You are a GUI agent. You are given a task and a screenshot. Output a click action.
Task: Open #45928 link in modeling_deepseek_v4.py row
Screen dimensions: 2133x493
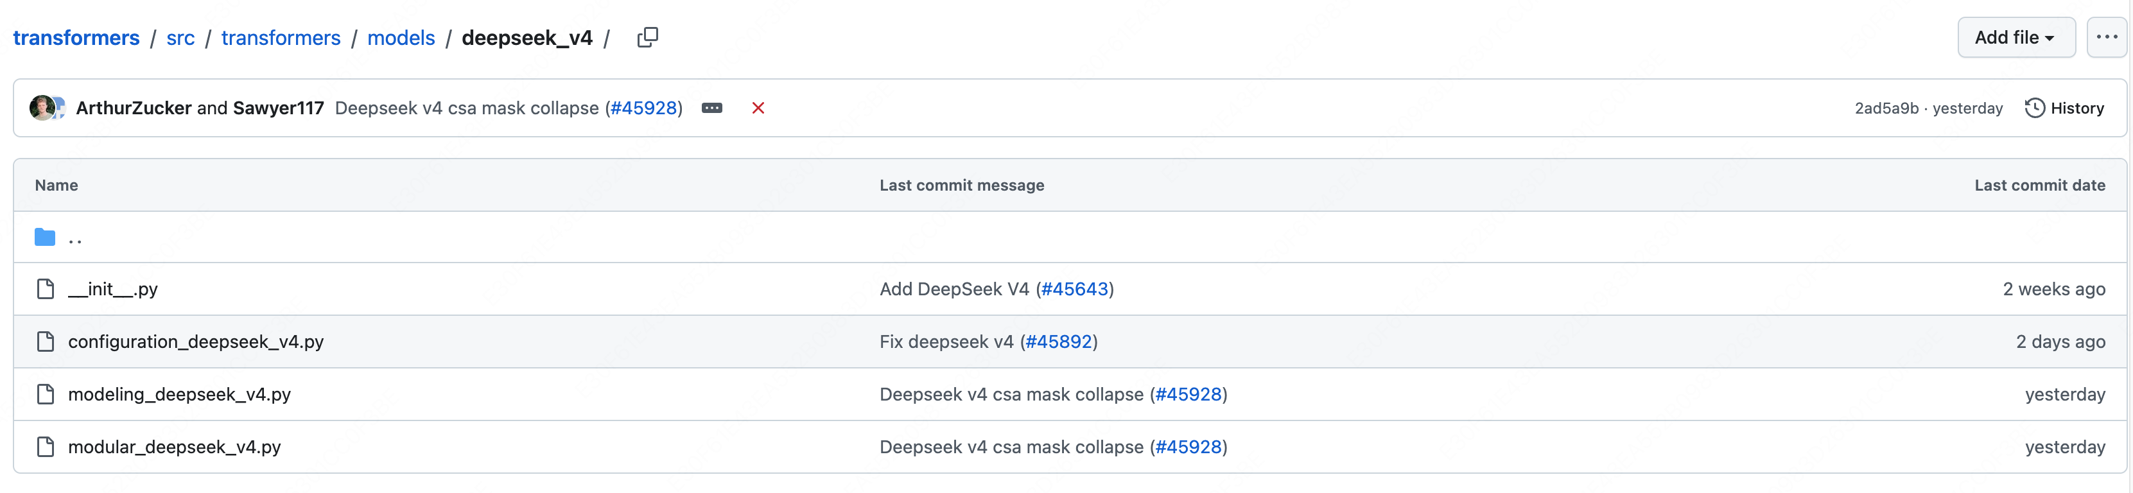[1188, 394]
